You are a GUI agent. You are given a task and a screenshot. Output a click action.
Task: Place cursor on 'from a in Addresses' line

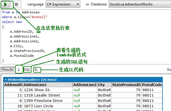pos(21,12)
